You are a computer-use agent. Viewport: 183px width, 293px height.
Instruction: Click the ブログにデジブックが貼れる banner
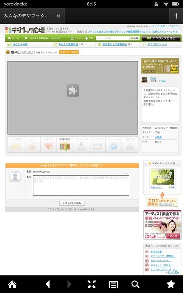pyautogui.click(x=162, y=202)
